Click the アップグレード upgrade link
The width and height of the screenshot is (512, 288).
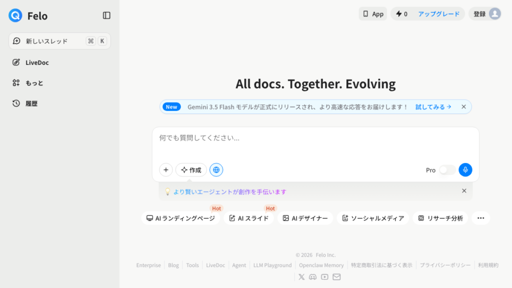tap(438, 13)
